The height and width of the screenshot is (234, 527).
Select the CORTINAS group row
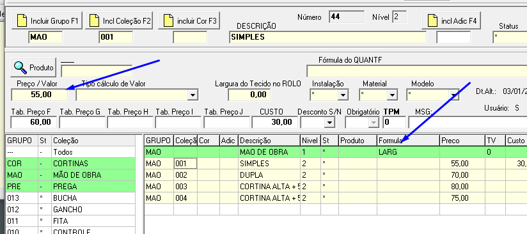click(x=70, y=164)
